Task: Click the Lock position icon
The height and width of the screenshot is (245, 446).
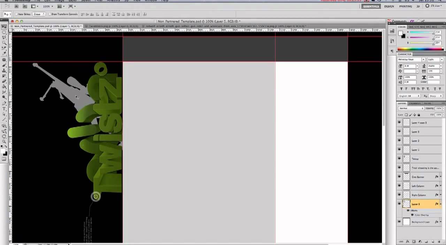Action: tap(414, 114)
